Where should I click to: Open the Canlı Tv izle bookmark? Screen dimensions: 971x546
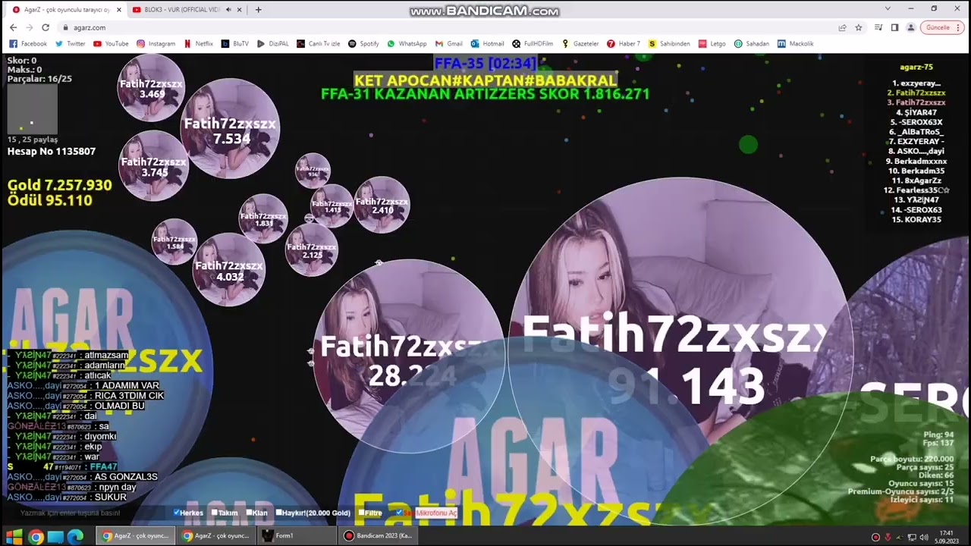[x=319, y=44]
